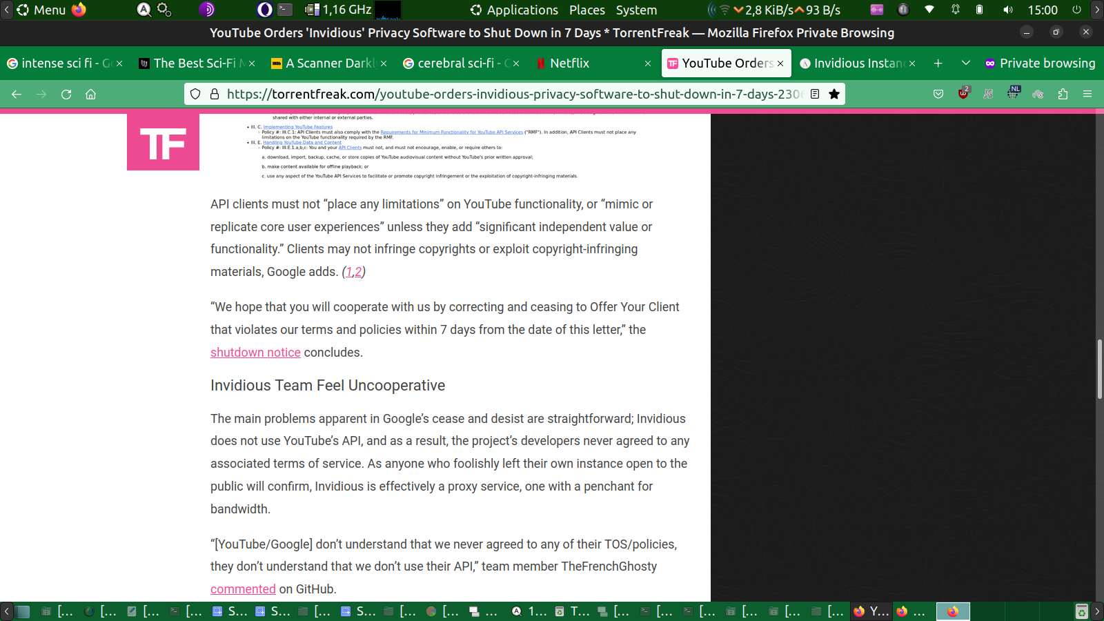The image size is (1104, 621).
Task: Close the 'intense sci fi' tab
Action: coord(119,63)
